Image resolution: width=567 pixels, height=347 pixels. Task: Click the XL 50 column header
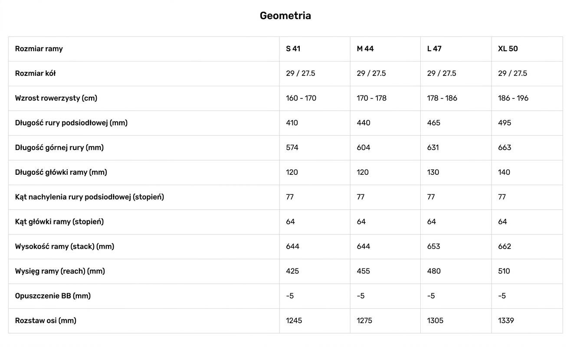508,49
